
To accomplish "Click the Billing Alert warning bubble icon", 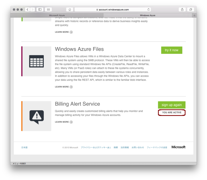I will click(36, 117).
